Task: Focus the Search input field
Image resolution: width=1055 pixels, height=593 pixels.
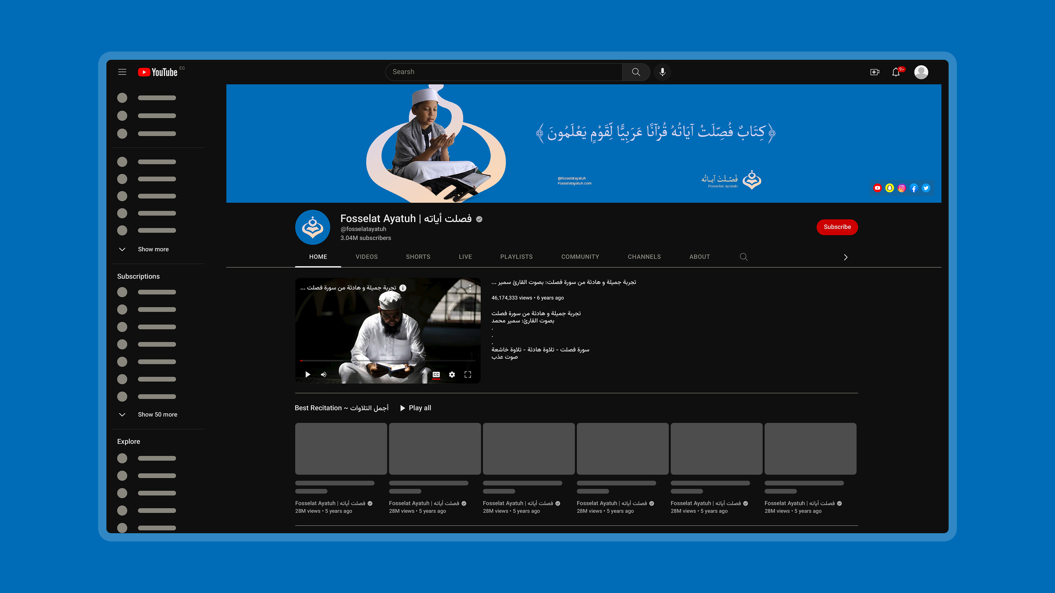Action: tap(504, 72)
